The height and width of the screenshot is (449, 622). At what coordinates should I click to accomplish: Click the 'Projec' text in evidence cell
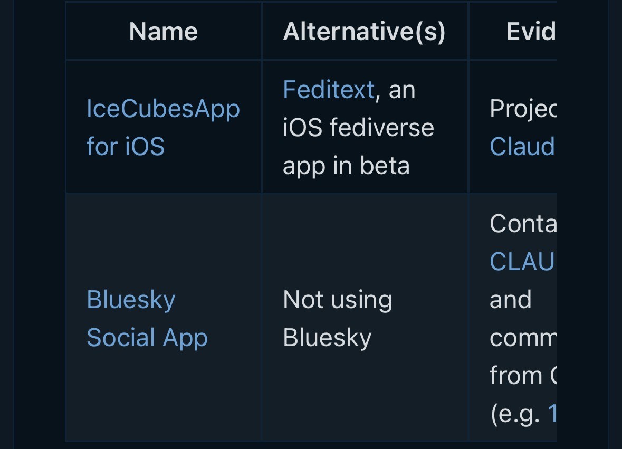pyautogui.click(x=522, y=109)
